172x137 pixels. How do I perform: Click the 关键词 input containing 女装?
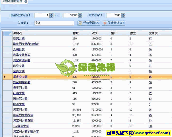[54, 23]
